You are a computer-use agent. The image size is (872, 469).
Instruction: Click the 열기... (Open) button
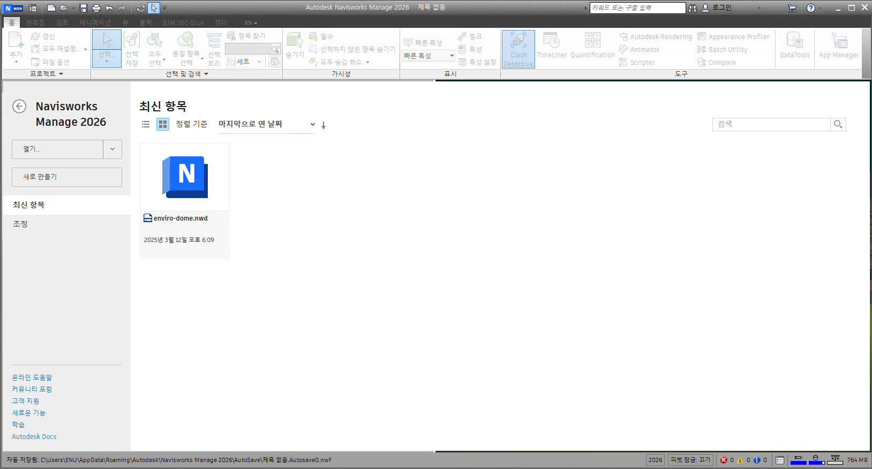pyautogui.click(x=57, y=149)
